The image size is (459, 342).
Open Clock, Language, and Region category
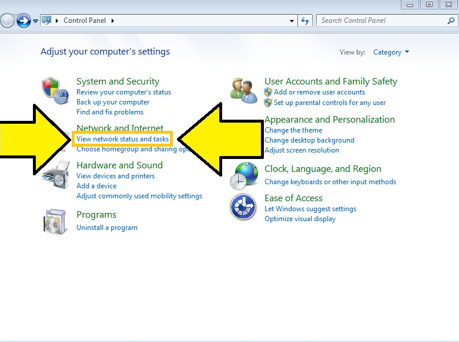[323, 169]
